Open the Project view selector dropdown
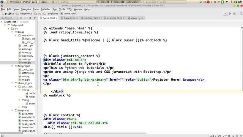 (9, 18)
